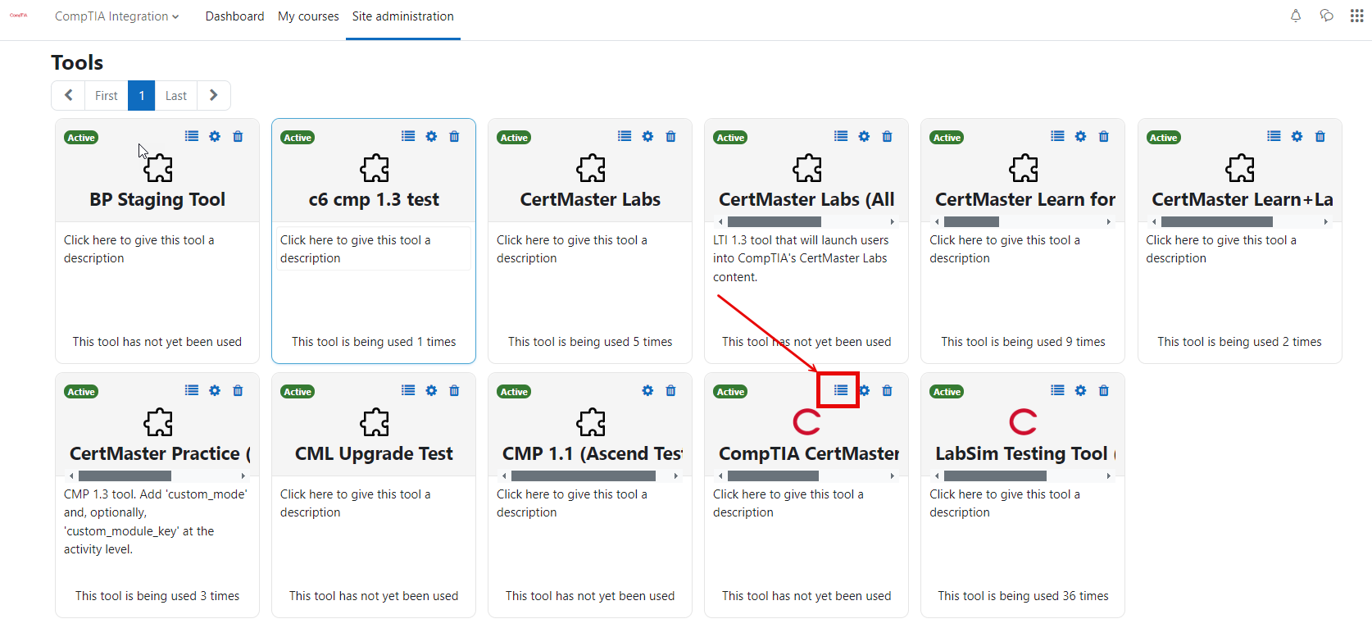The width and height of the screenshot is (1372, 628).
Task: Expand the CompTIA Integration dropdown
Action: pyautogui.click(x=116, y=16)
